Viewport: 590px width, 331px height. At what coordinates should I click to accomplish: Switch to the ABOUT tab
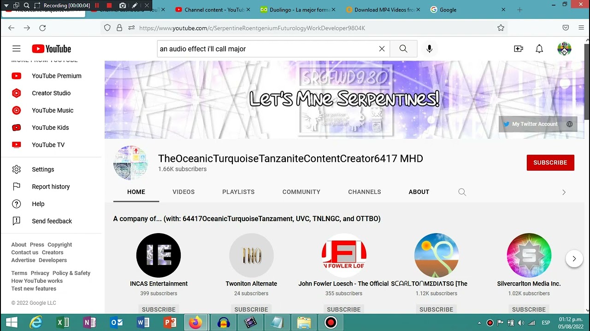pos(419,192)
